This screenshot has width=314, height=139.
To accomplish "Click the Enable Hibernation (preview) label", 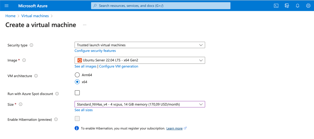I will click(30, 119).
